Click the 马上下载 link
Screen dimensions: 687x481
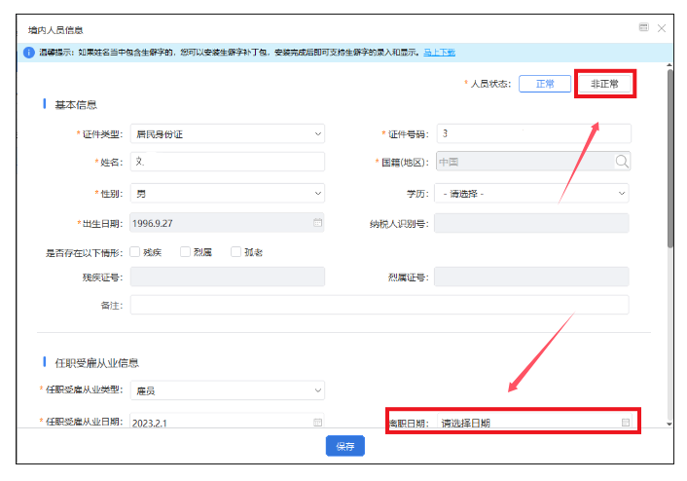coord(439,53)
